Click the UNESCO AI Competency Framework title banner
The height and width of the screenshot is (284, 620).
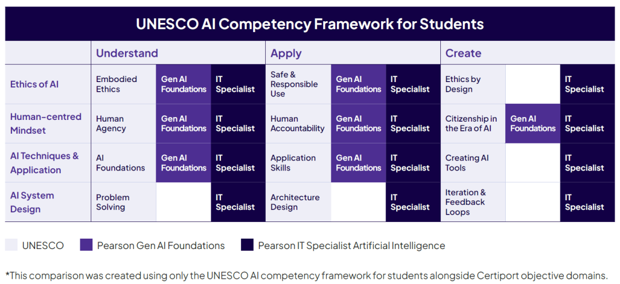pos(310,24)
